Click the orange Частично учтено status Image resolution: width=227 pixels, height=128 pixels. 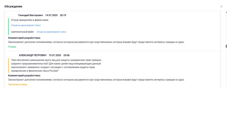pyautogui.click(x=18, y=84)
